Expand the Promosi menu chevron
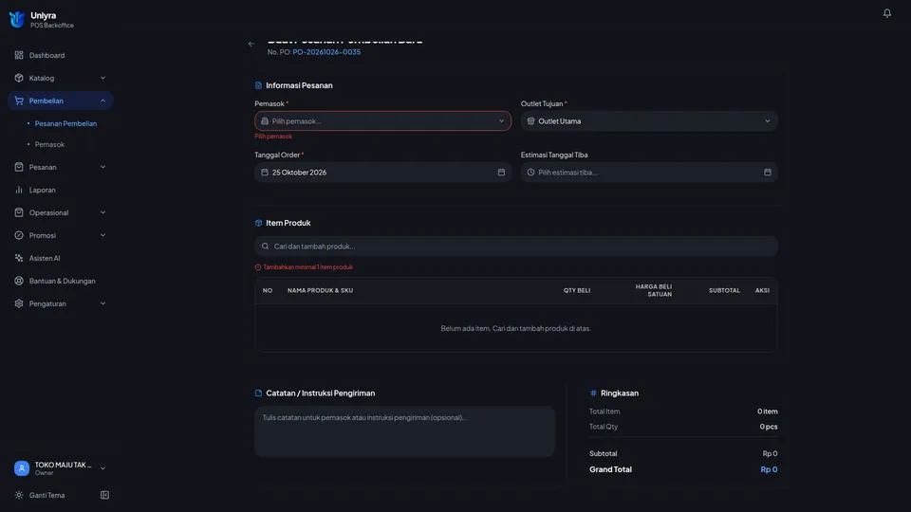The width and height of the screenshot is (911, 512). [102, 235]
